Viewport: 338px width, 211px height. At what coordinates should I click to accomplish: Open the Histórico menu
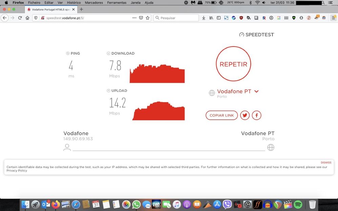click(74, 2)
